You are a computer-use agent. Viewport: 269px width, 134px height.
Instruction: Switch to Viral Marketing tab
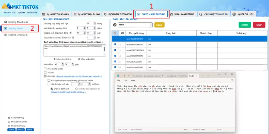tap(182, 14)
